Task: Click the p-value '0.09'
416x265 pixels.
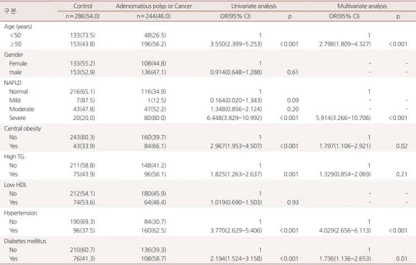Action: click(293, 100)
